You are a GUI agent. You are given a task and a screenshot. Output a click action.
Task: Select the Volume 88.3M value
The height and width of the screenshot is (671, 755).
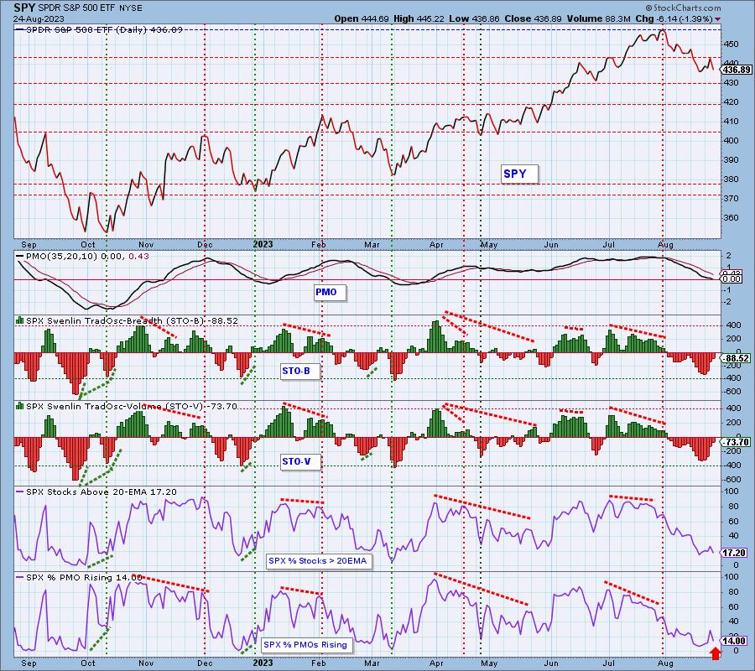(598, 18)
